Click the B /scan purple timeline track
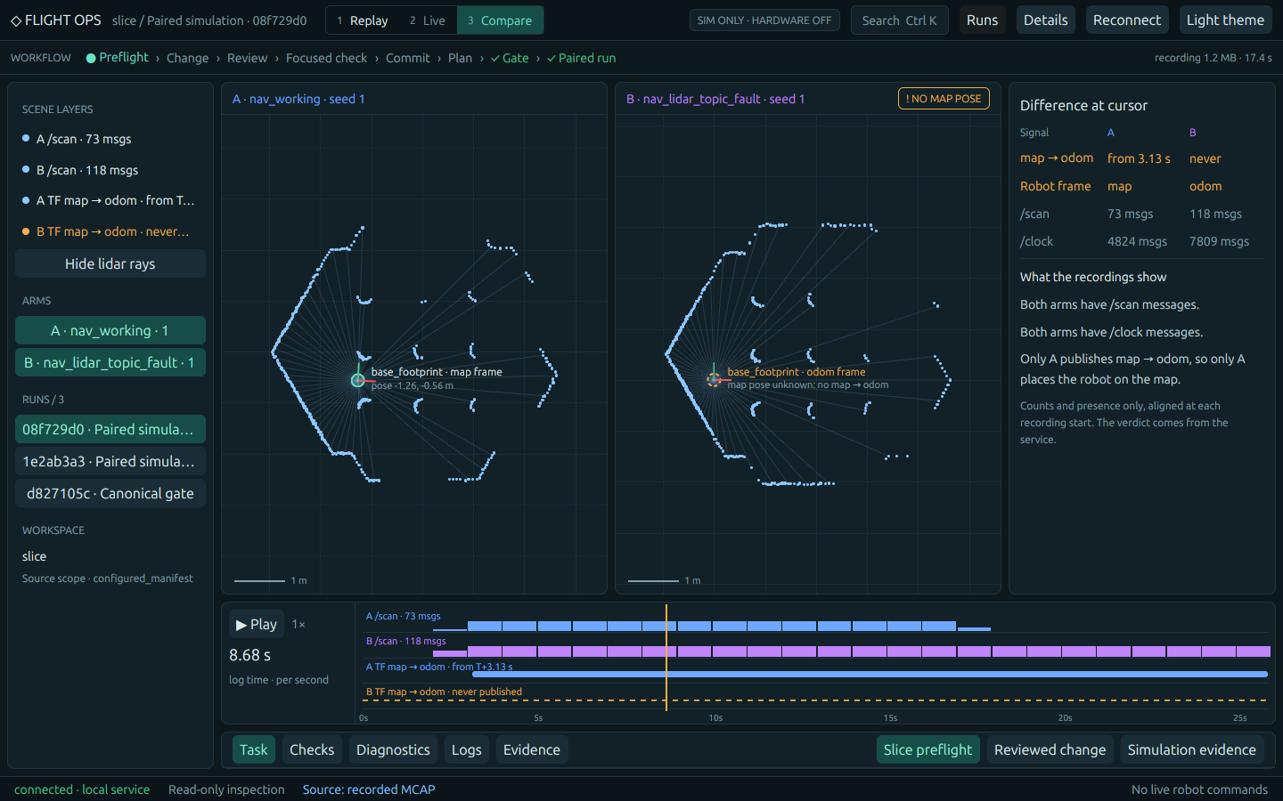Screen dimensions: 1283x801 (851, 651)
